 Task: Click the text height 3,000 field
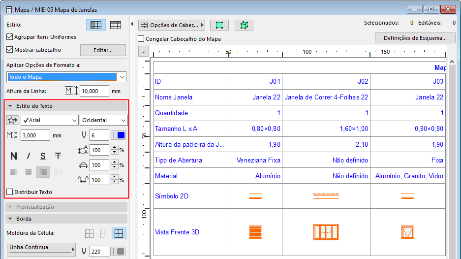pos(35,135)
